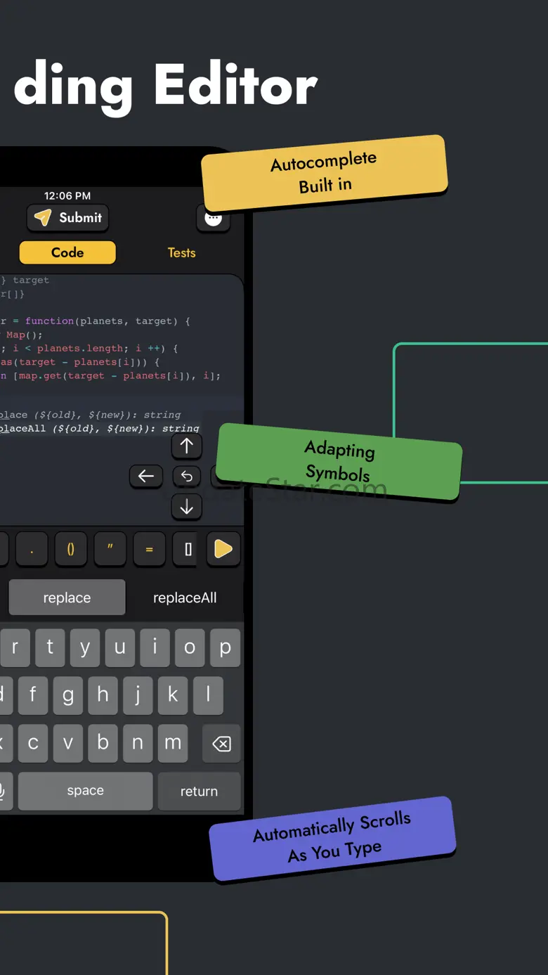Tap the 'n' key on the keyboard
This screenshot has width=548, height=975.
pos(138,743)
